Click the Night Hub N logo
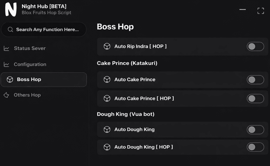This screenshot has height=166, width=270. coord(11,9)
